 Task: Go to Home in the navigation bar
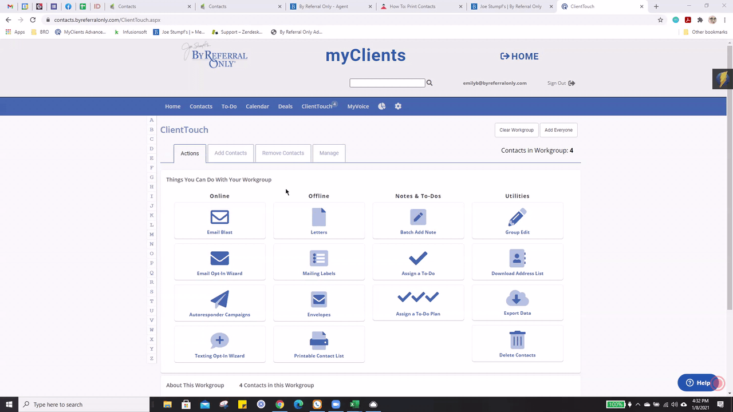coord(172,106)
